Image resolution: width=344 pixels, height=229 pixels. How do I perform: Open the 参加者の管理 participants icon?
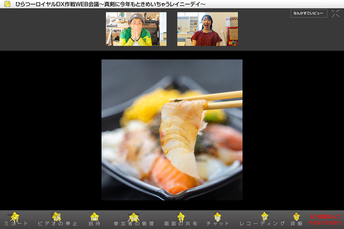pos(134,216)
